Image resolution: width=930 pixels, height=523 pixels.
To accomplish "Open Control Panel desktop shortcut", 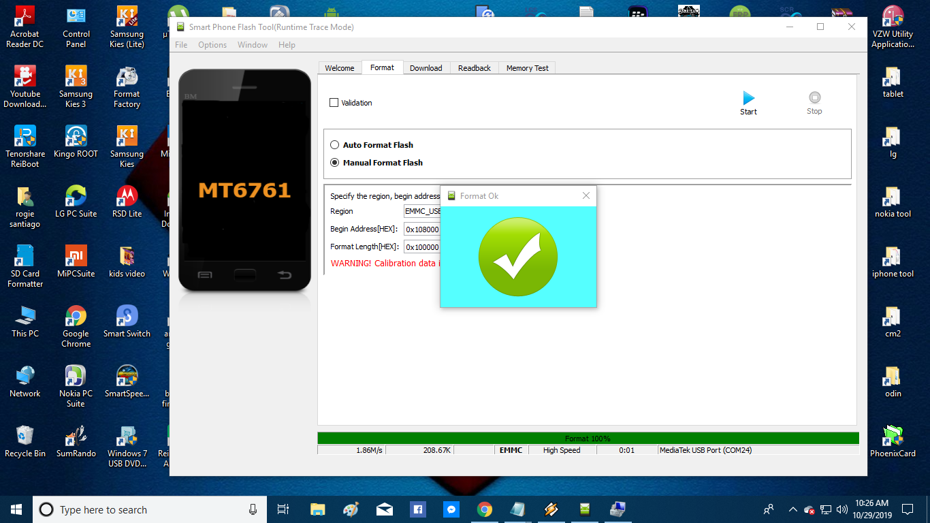I will coord(76,27).
